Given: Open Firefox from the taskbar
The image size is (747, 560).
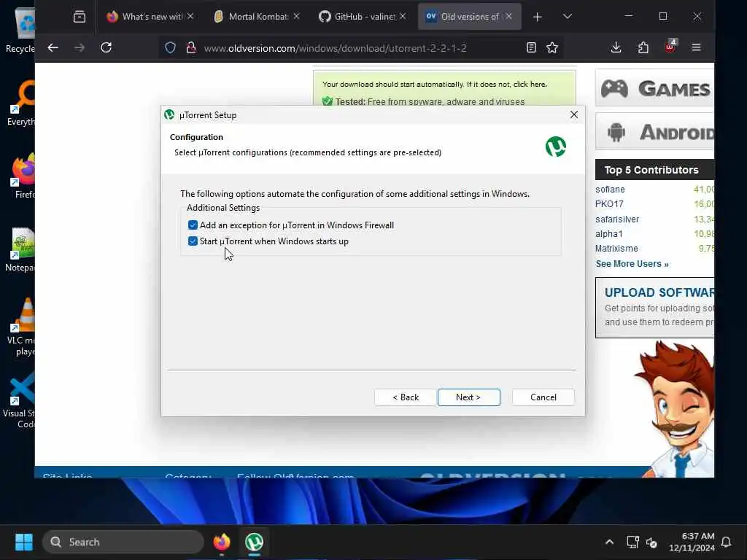Looking at the screenshot, I should [222, 542].
